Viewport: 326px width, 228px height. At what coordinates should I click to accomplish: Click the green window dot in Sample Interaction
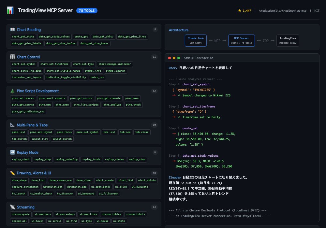(179, 58)
